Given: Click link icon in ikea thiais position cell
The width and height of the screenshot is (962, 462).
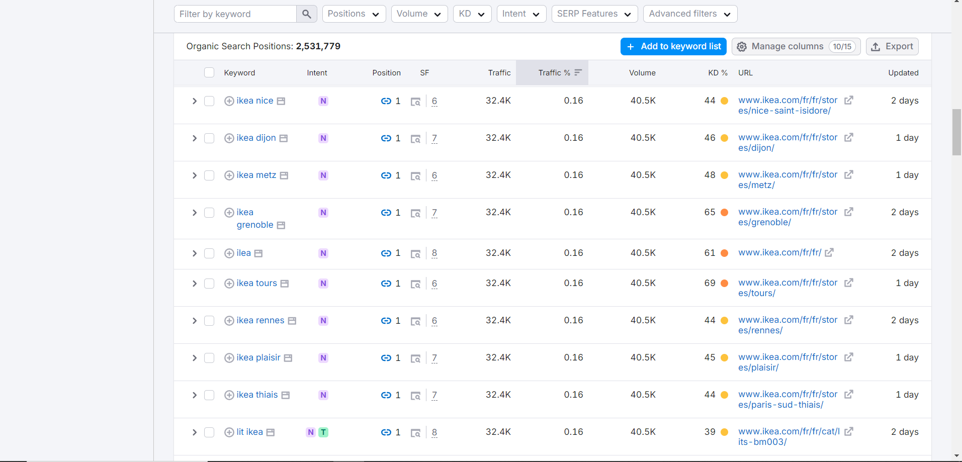Looking at the screenshot, I should [x=386, y=395].
